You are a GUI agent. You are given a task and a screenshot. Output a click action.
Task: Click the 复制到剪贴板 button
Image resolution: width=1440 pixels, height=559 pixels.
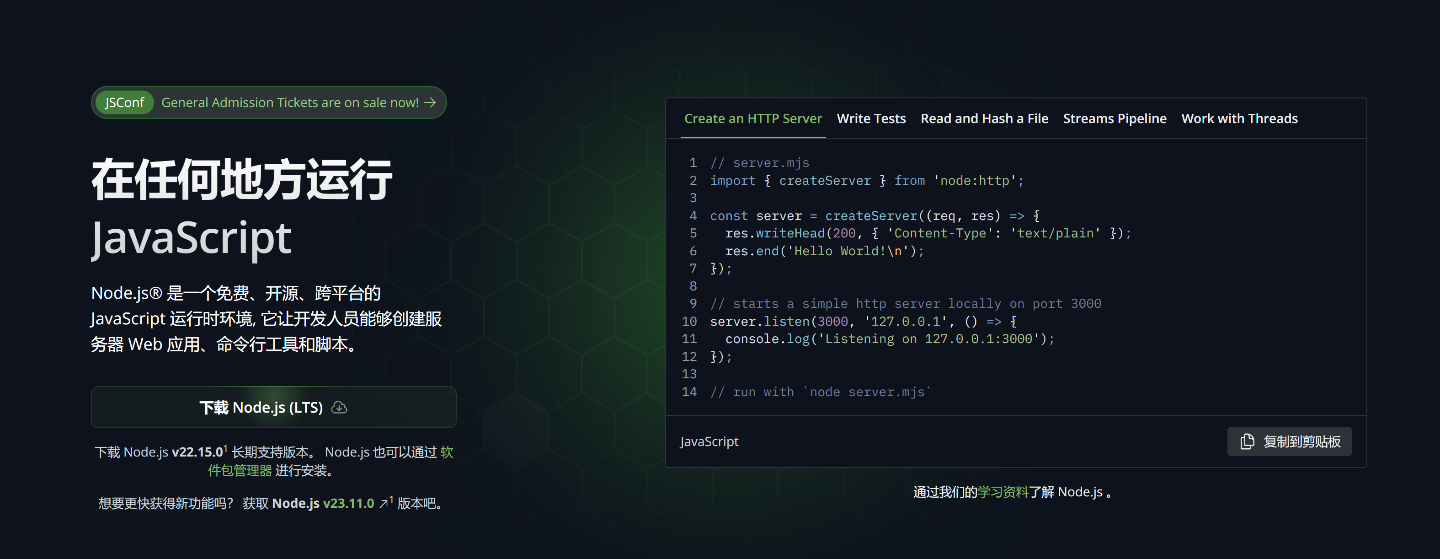click(x=1289, y=441)
